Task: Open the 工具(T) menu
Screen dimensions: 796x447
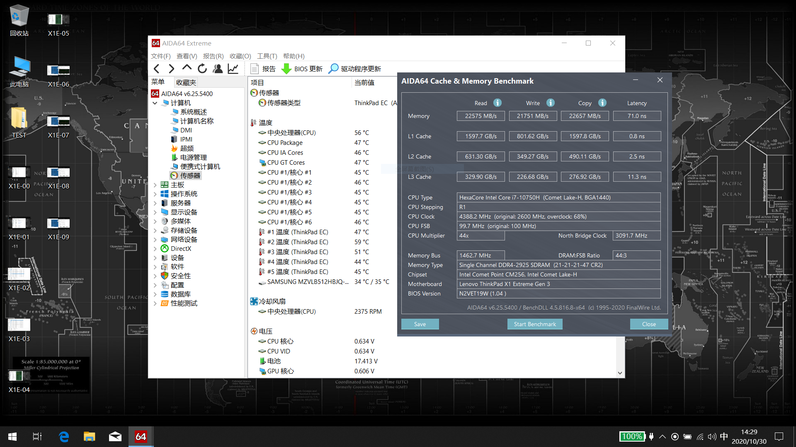Action: pos(267,56)
